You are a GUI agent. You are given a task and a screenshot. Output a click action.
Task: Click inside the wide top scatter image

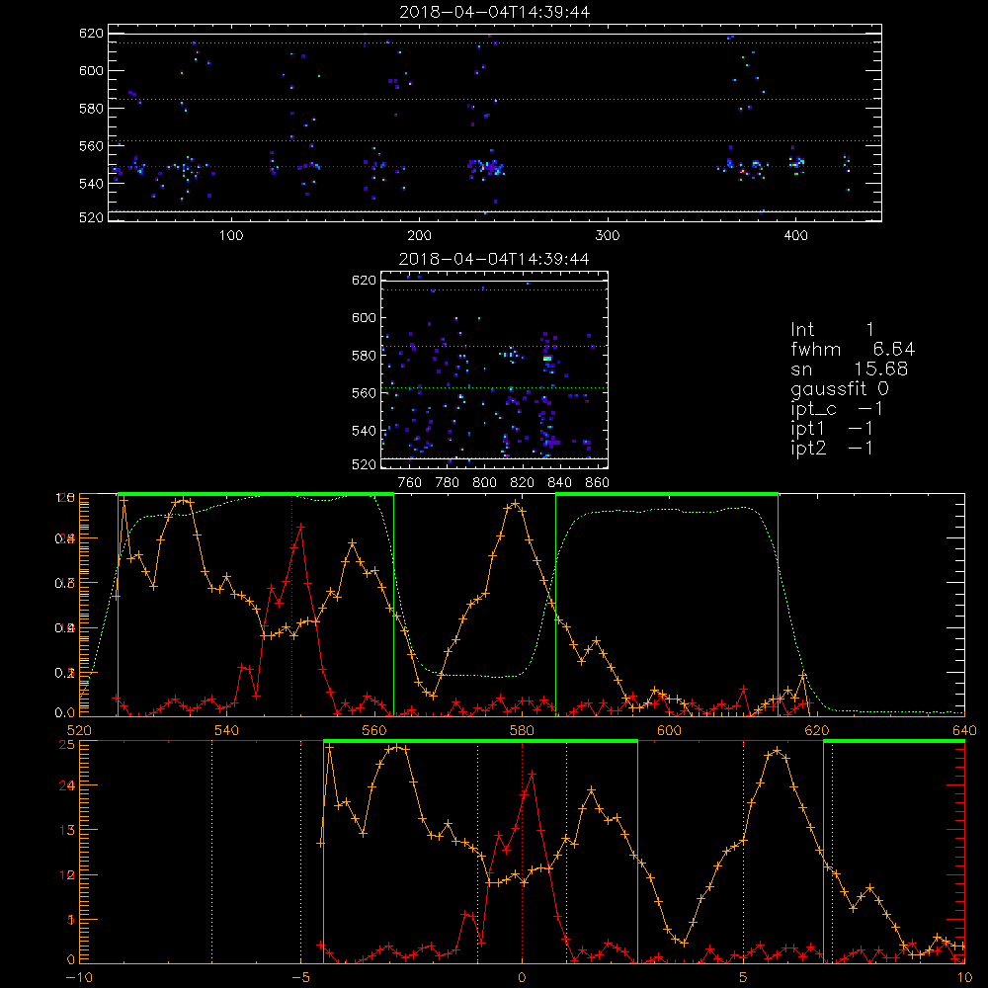pyautogui.click(x=495, y=123)
